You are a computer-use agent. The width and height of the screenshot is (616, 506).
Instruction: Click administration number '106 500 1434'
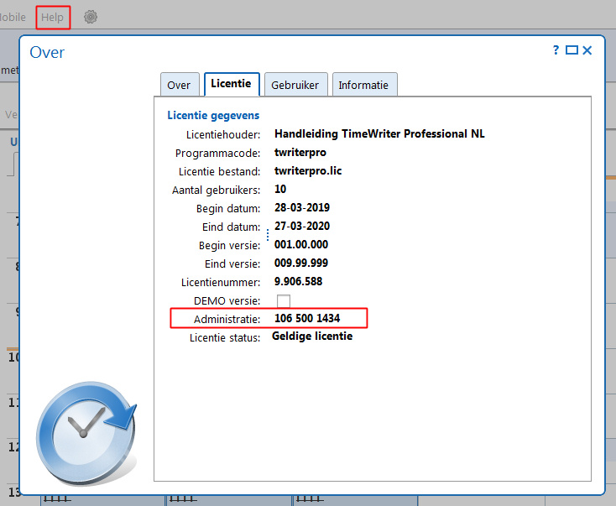307,318
